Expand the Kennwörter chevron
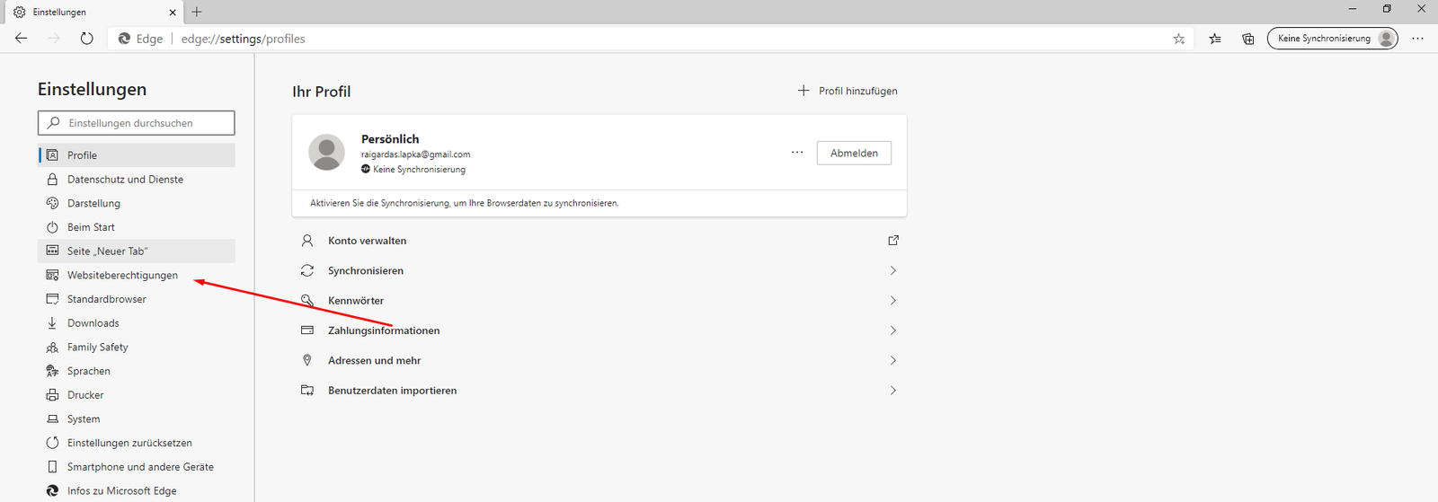This screenshot has width=1438, height=502. (x=892, y=301)
